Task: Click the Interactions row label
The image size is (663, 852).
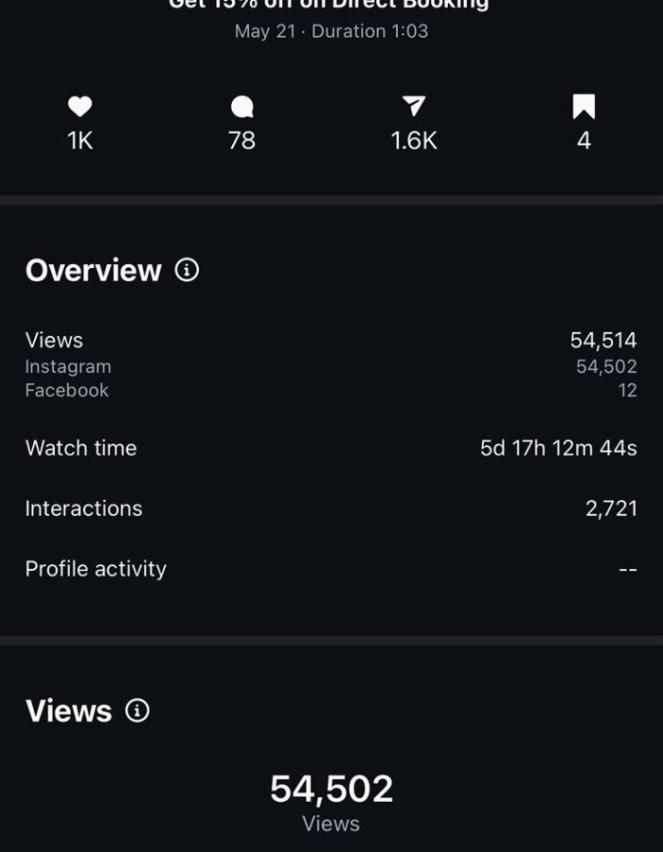Action: [x=84, y=508]
